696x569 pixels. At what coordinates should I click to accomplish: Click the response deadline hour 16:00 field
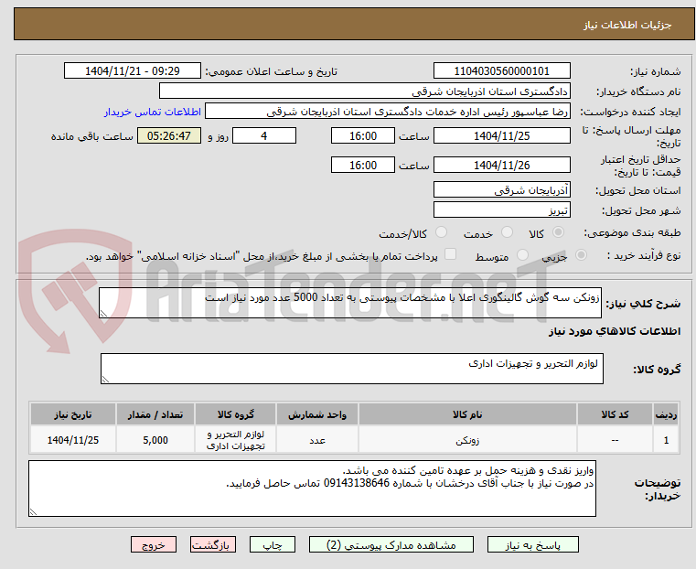point(363,135)
